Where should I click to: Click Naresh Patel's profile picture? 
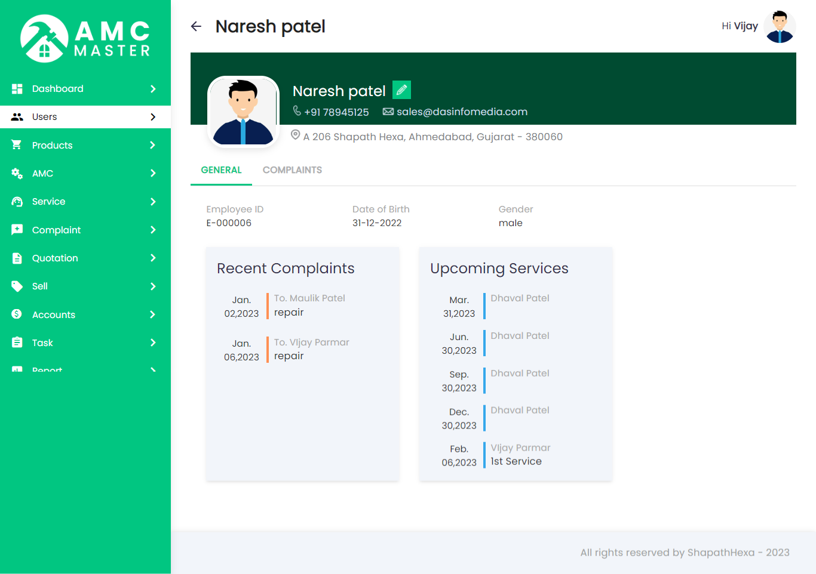pyautogui.click(x=243, y=112)
